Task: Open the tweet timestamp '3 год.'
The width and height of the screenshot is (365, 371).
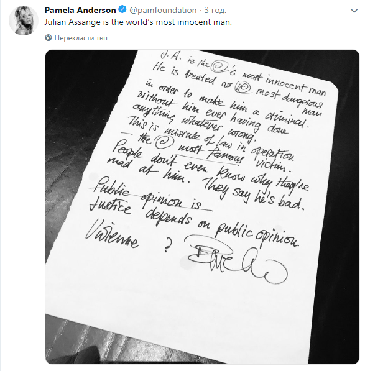Action: tap(215, 10)
